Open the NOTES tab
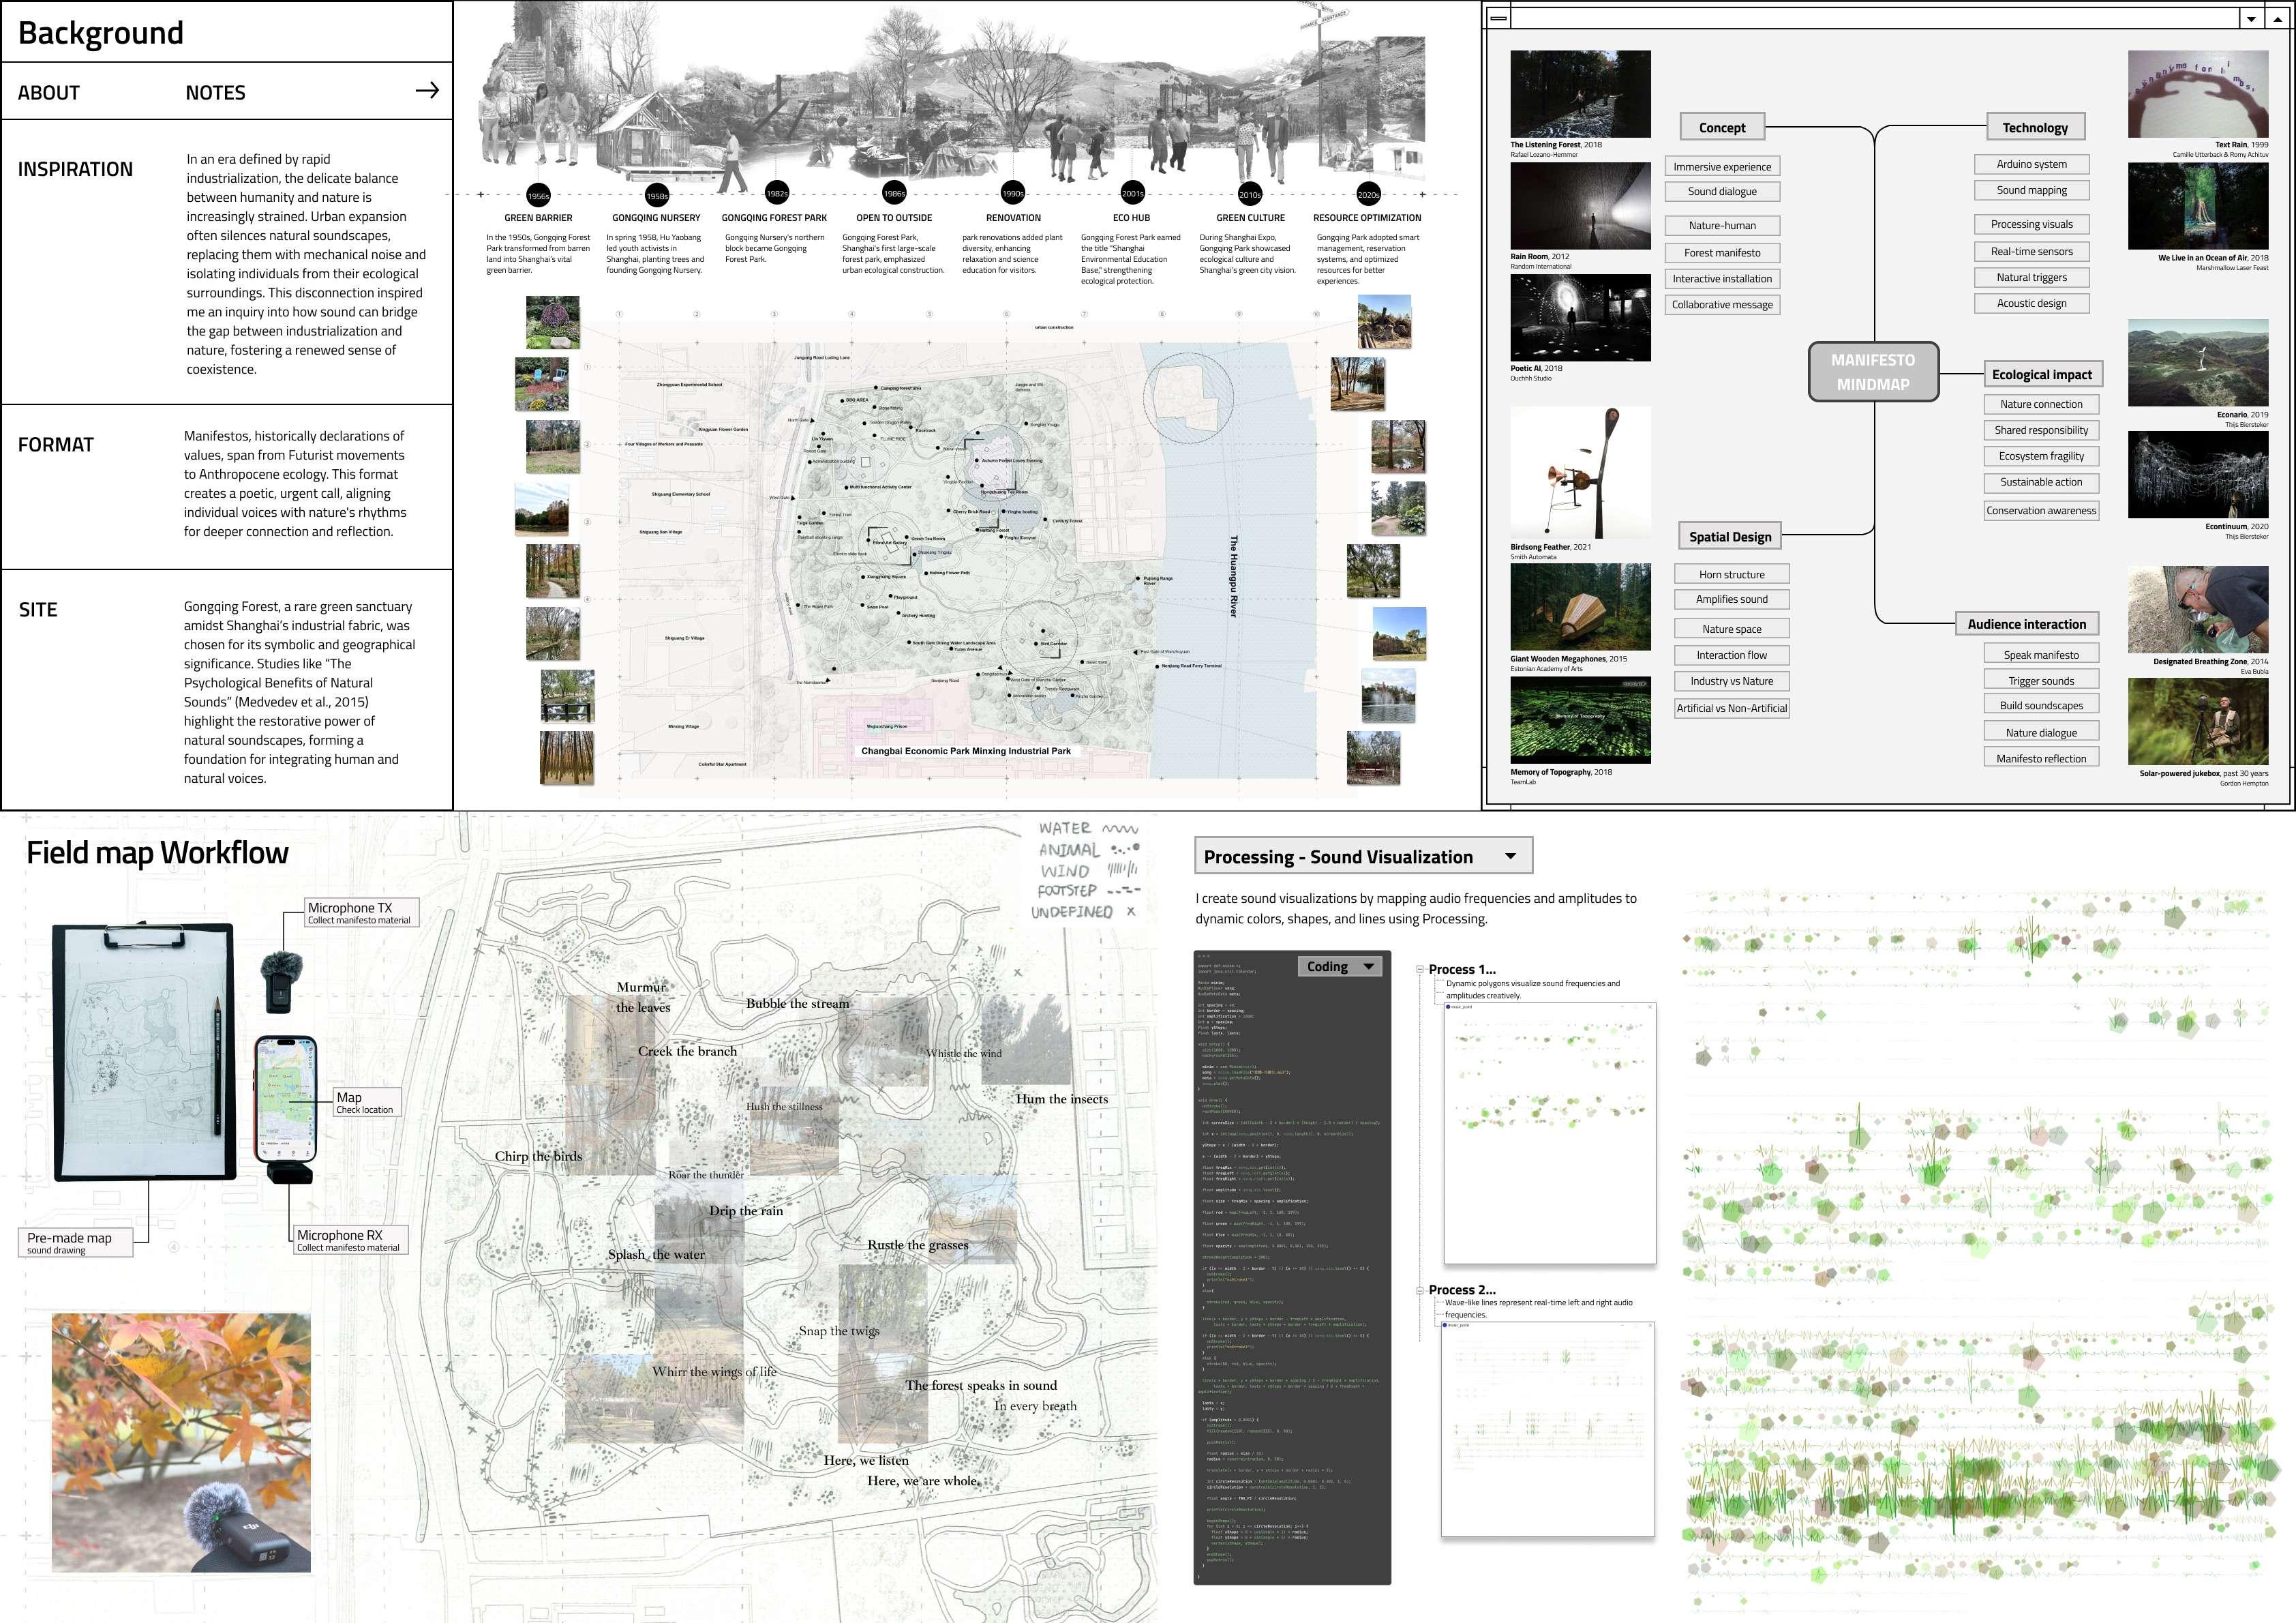The width and height of the screenshot is (2296, 1623). (x=215, y=93)
